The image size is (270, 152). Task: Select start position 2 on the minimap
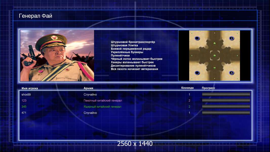tap(232, 38)
